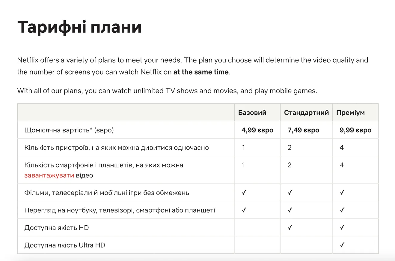Viewport: 395px width, 261px height.
Task: Click Преміум checkmark for unlimited films row
Action: tap(342, 193)
